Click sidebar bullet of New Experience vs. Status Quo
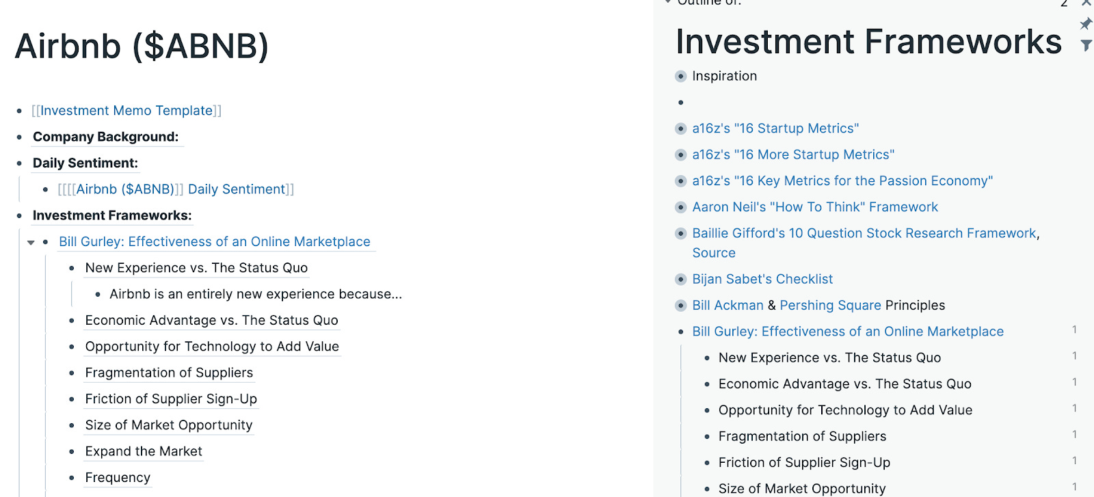The width and height of the screenshot is (1094, 497). [x=707, y=358]
